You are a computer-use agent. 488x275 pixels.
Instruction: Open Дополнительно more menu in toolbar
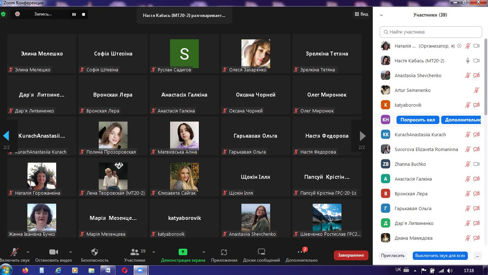tap(301, 255)
